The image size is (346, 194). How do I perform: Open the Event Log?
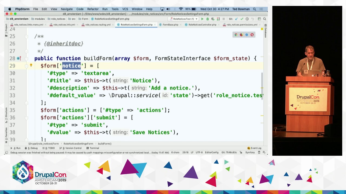click(254, 148)
